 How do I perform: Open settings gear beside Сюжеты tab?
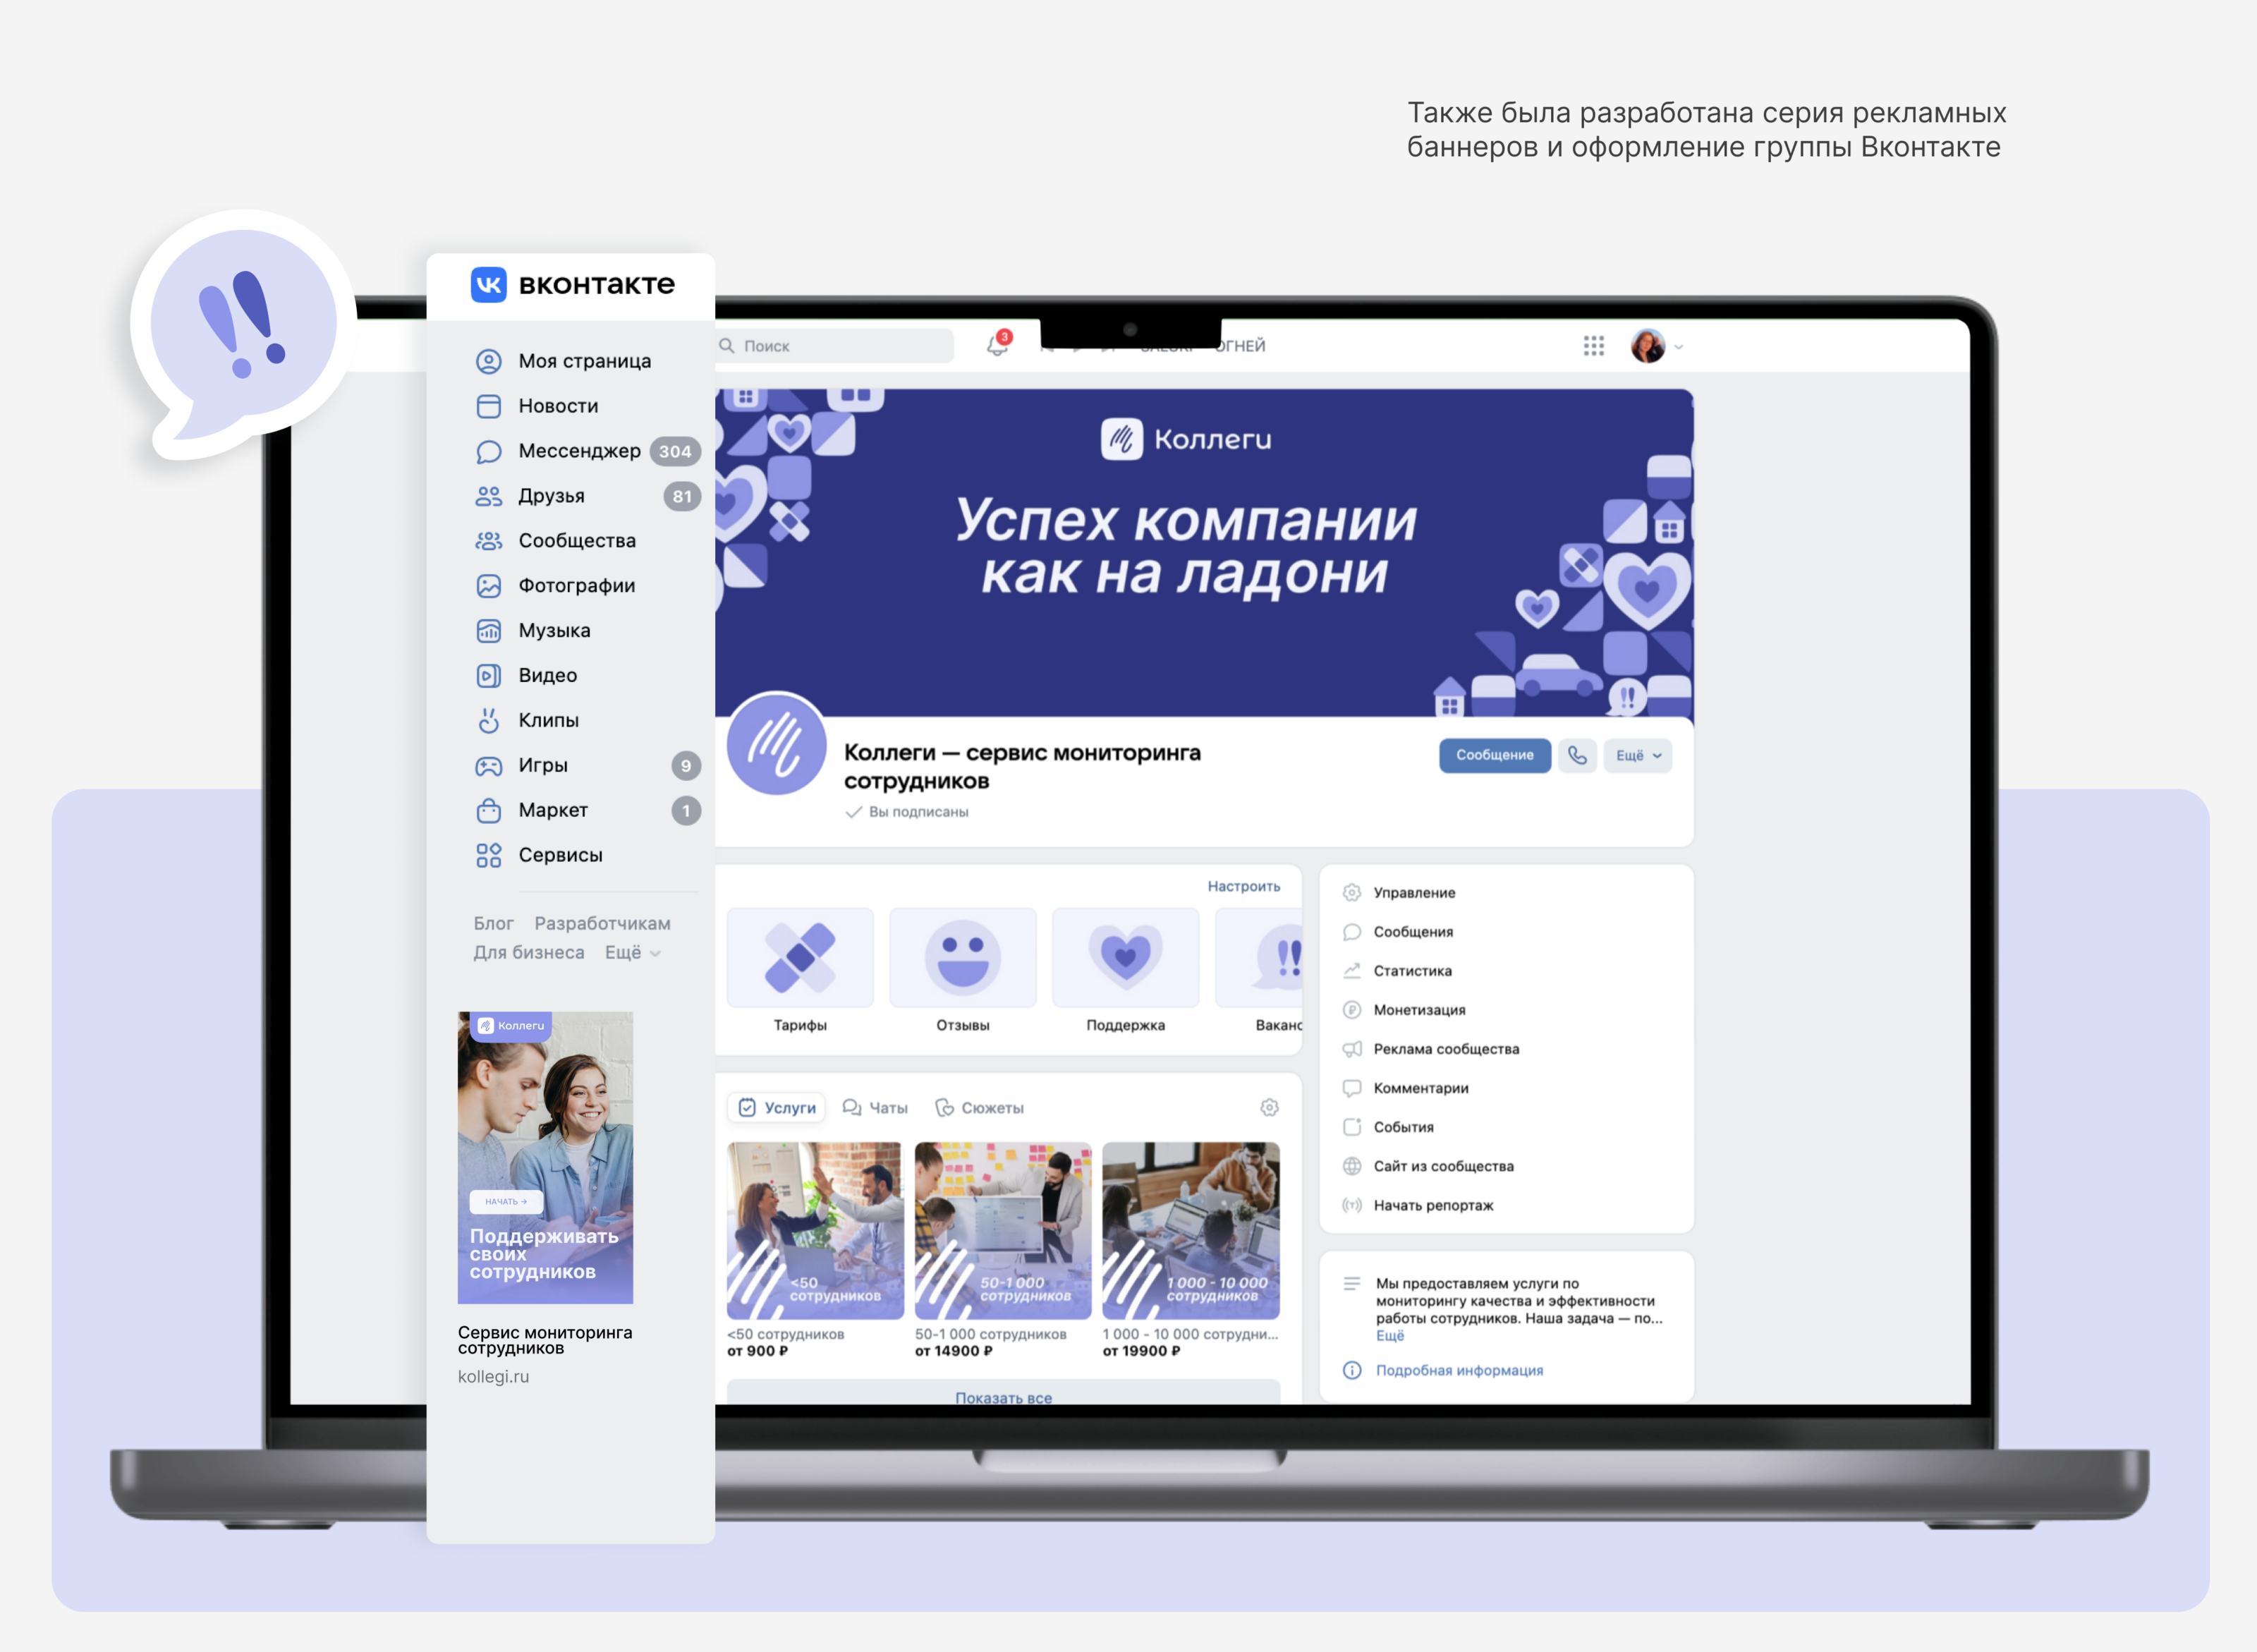[1269, 1108]
